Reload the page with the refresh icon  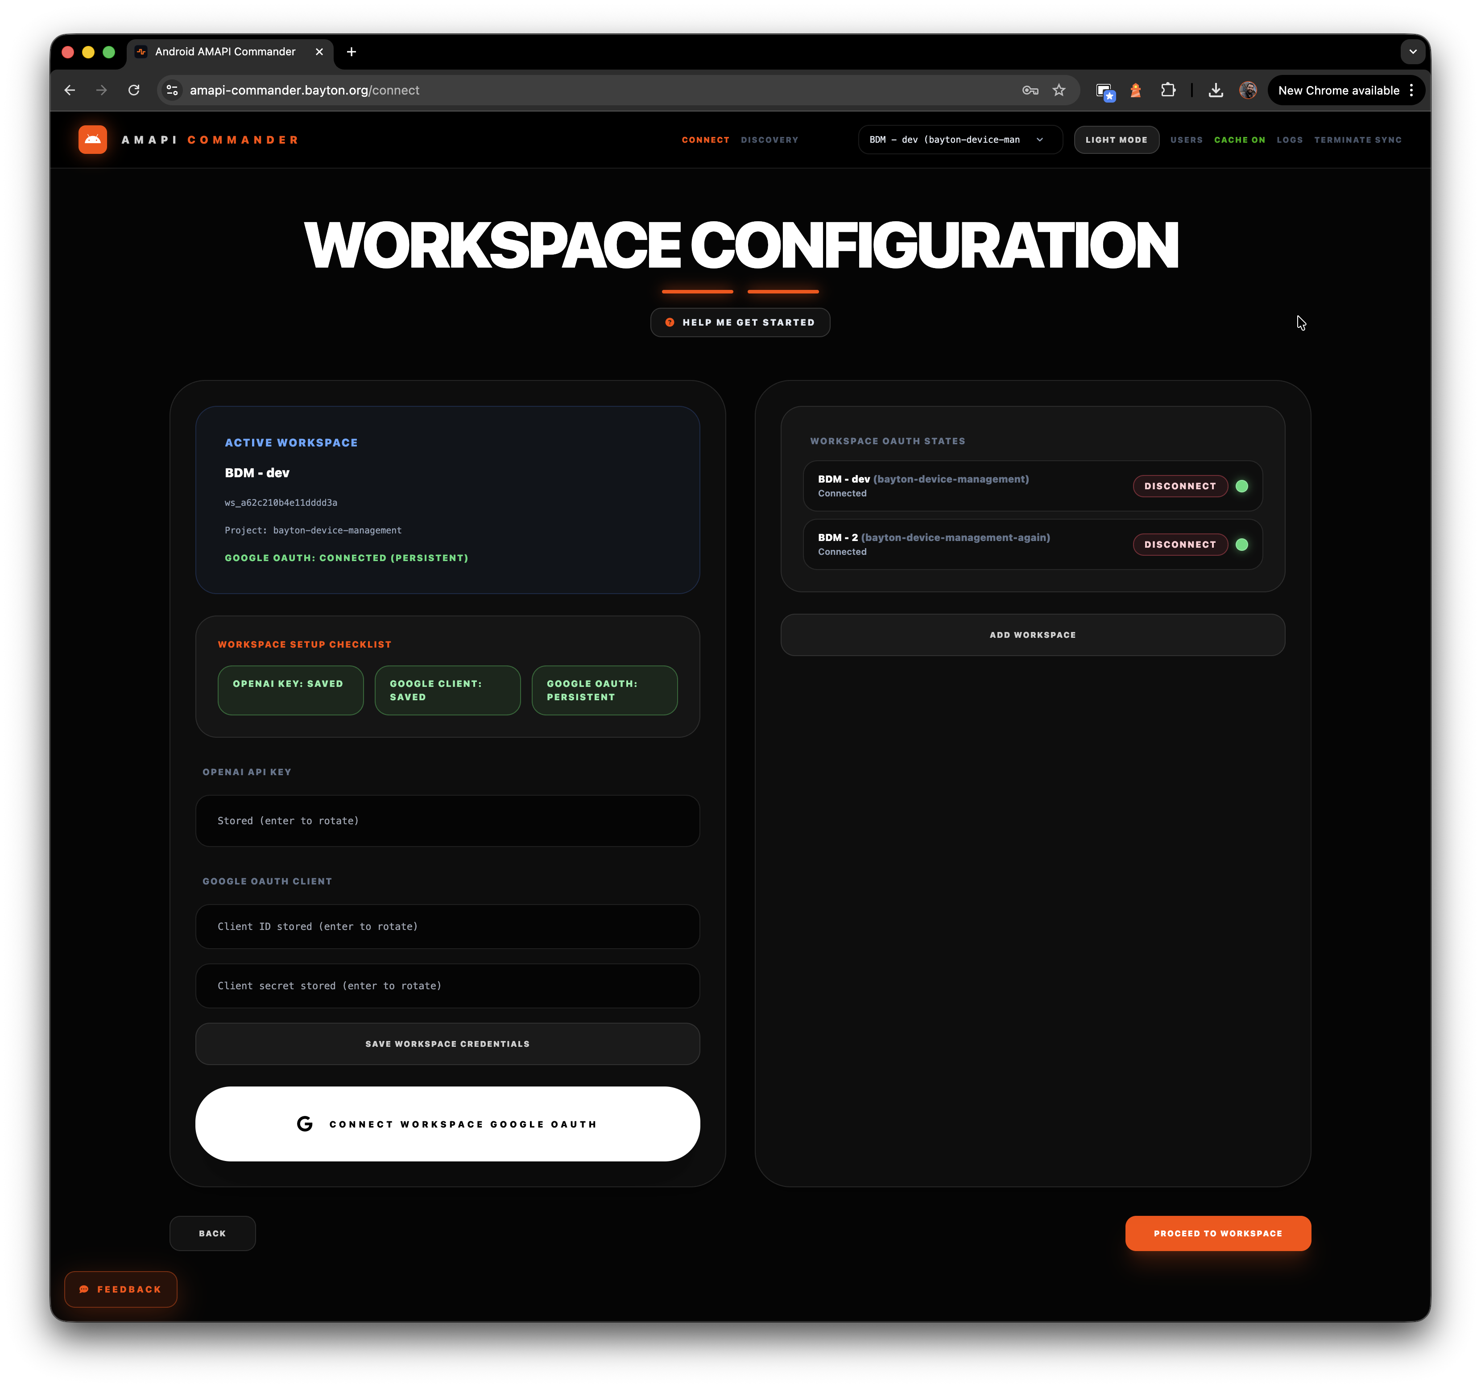coord(134,90)
